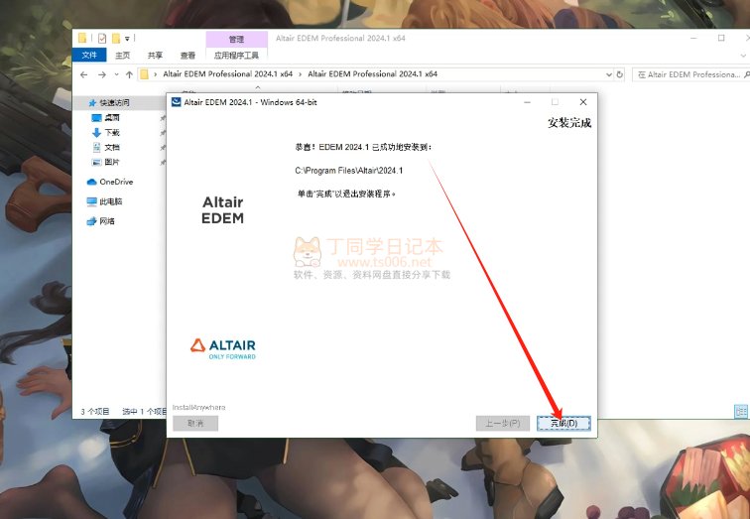Click the ALTAIR Only Forward logo
Screen dimensions: 750x519
point(223,348)
